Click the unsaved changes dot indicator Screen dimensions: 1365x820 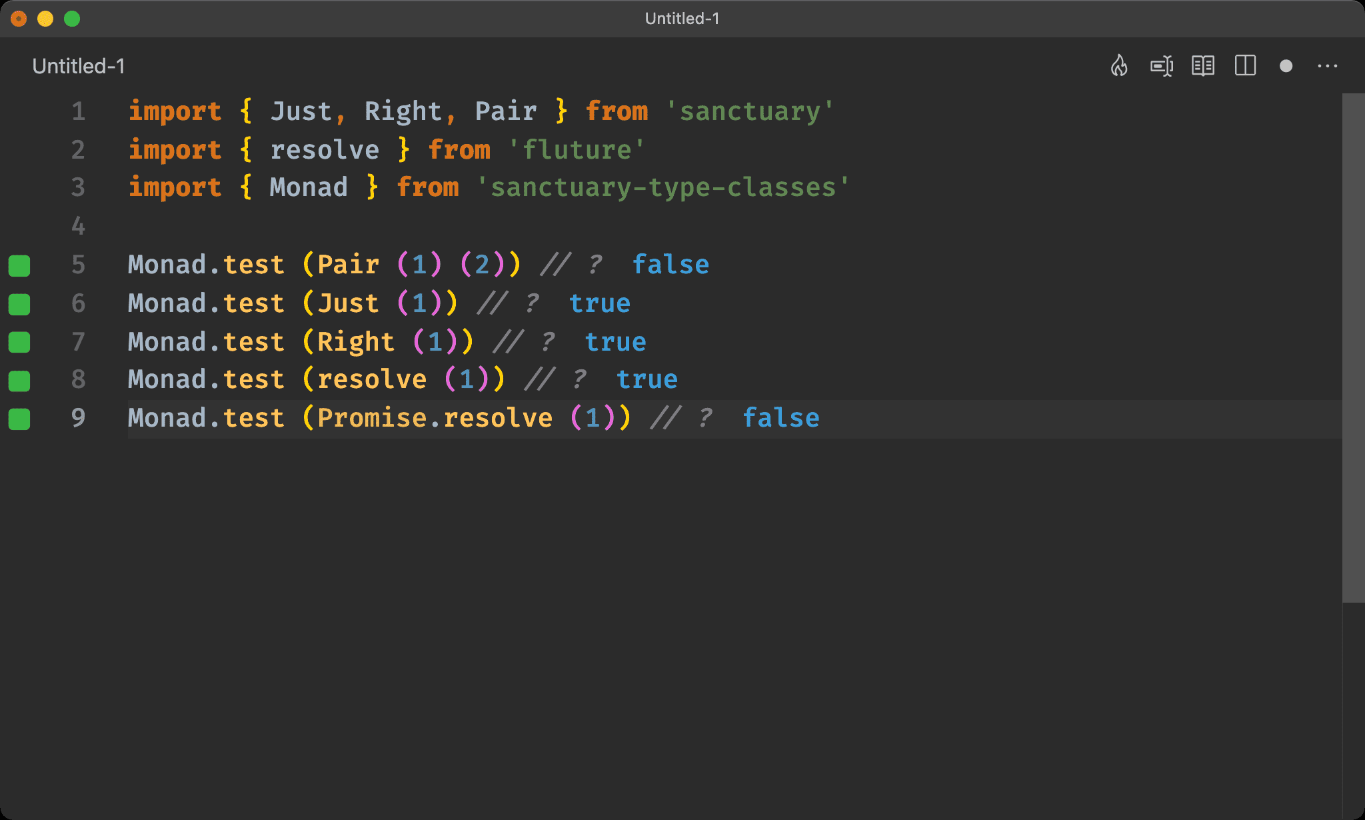pos(1286,66)
